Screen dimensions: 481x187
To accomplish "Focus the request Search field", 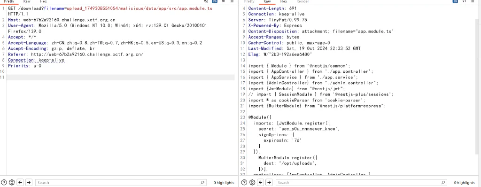I will coord(121,182).
